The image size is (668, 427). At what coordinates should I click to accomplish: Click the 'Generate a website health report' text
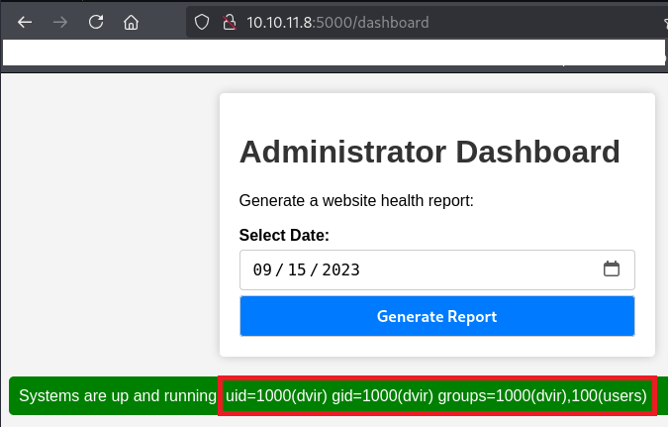356,201
